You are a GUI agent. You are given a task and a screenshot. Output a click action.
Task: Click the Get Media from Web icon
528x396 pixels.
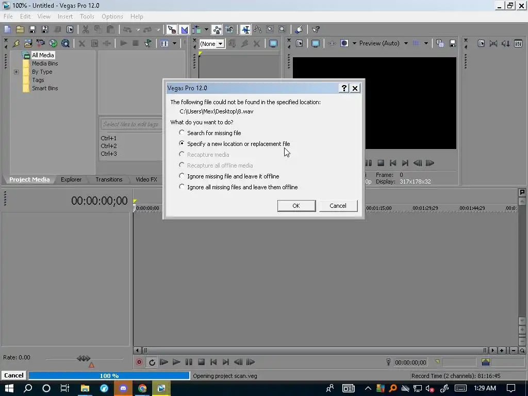65,43
